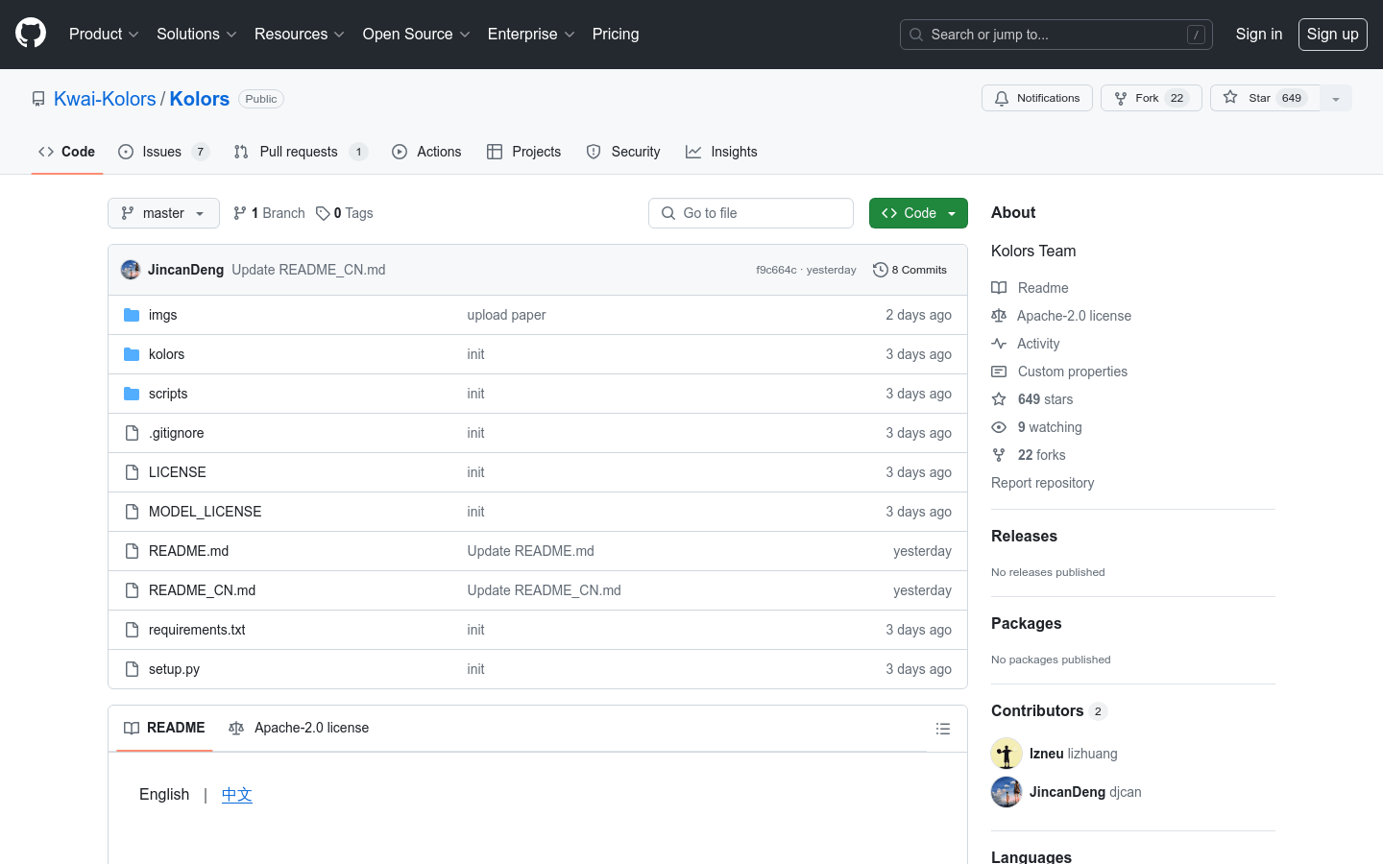This screenshot has width=1383, height=864.
Task: Click the eye icon beside 9 watching
Action: click(x=999, y=427)
